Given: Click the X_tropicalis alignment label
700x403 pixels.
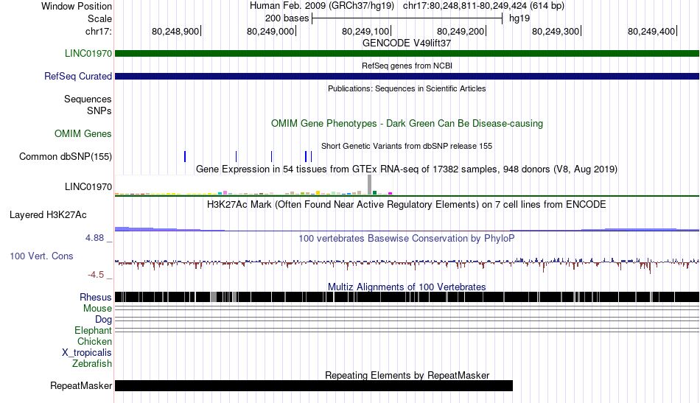Looking at the screenshot, I should click(x=87, y=353).
